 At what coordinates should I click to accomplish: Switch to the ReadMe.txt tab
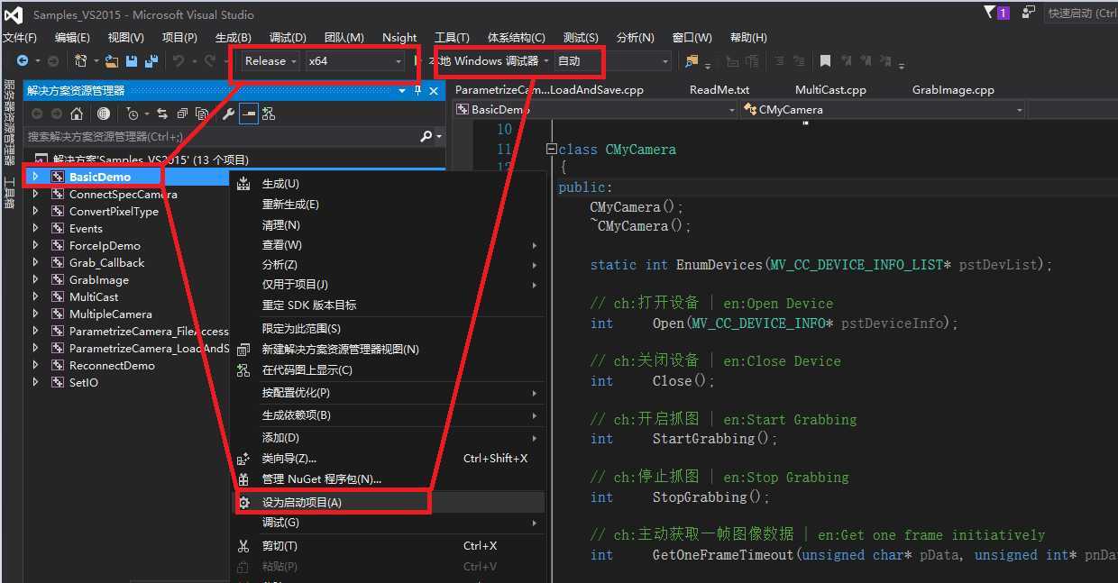(x=719, y=90)
